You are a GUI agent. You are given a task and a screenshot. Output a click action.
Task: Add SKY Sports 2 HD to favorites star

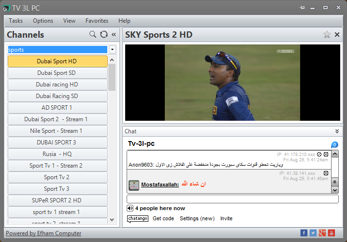coord(327,34)
